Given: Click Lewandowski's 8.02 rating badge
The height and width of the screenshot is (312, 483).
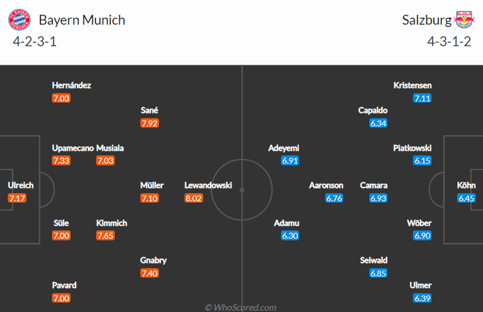Looking at the screenshot, I should pyautogui.click(x=193, y=198).
